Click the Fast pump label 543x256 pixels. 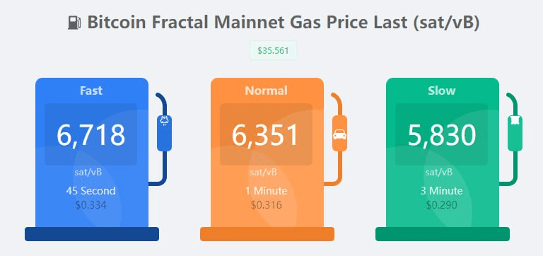91,91
